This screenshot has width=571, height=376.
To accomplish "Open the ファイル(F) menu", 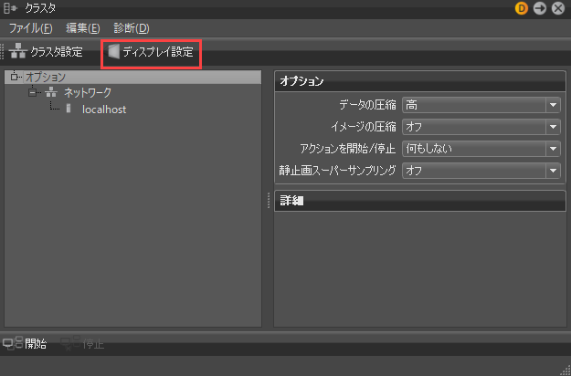I will (x=30, y=28).
